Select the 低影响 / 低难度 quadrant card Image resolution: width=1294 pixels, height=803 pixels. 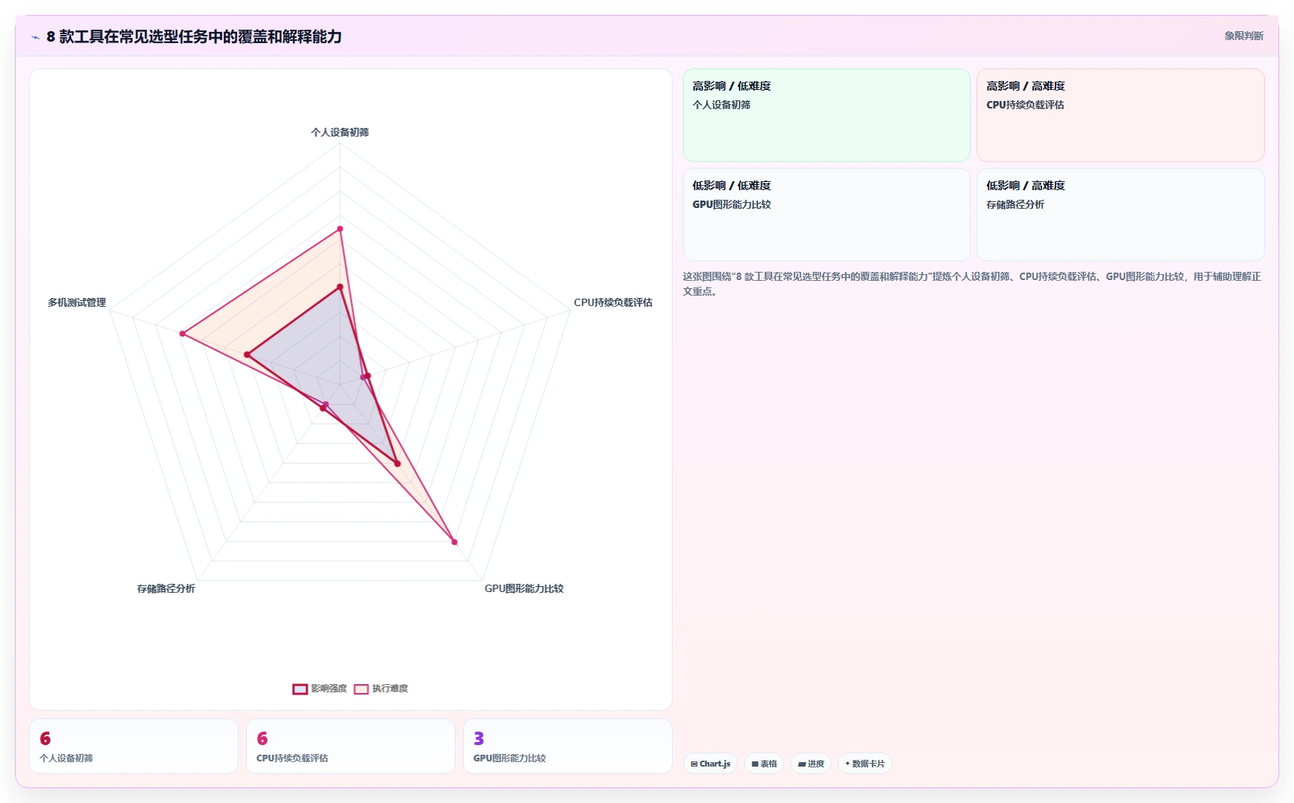pyautogui.click(x=826, y=215)
